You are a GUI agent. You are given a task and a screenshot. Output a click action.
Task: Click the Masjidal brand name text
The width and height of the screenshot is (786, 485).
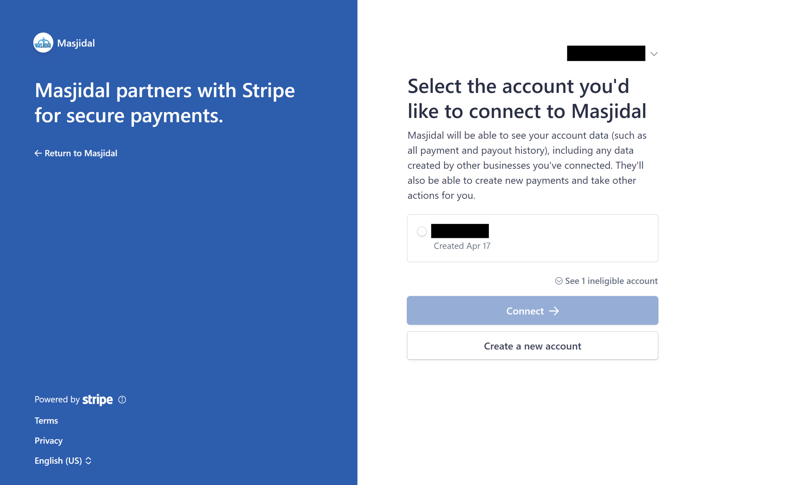tap(76, 43)
